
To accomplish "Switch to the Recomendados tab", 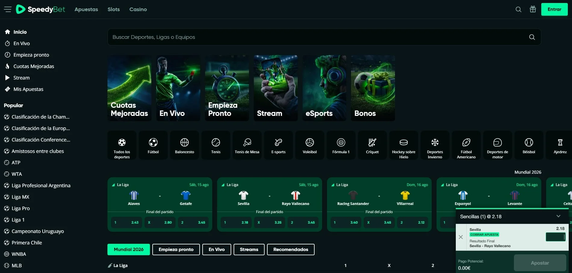I will (291, 250).
